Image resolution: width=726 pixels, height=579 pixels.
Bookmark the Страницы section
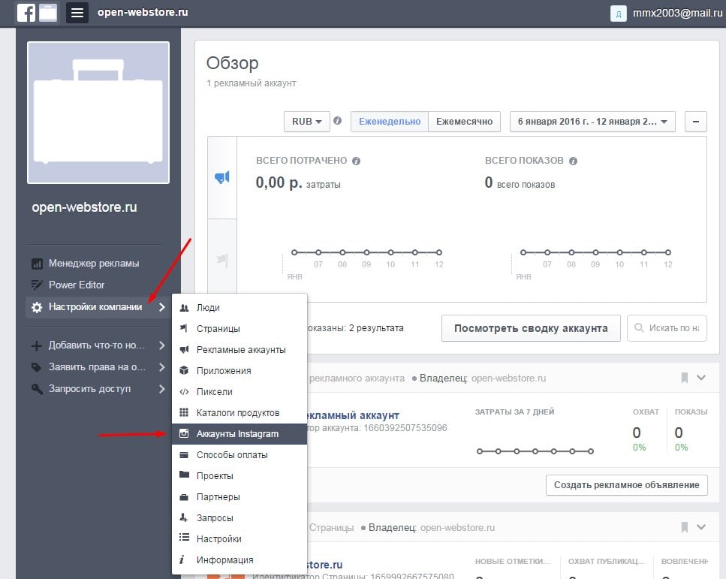click(684, 527)
